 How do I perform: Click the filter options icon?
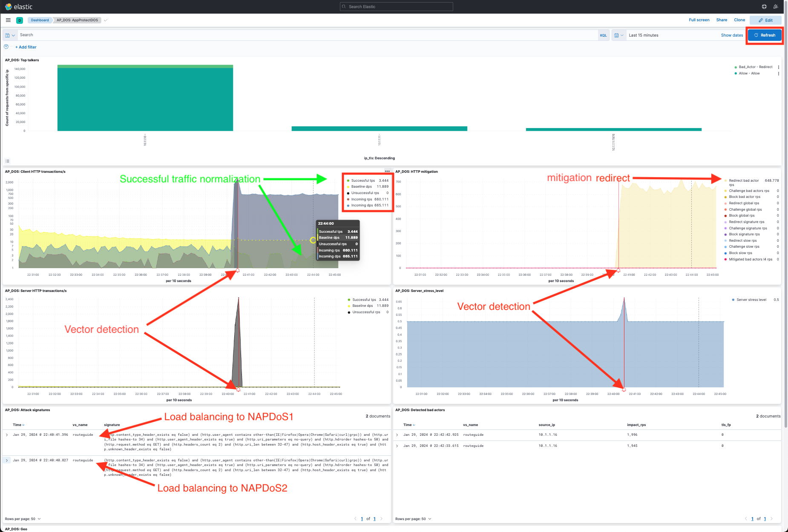[6, 47]
